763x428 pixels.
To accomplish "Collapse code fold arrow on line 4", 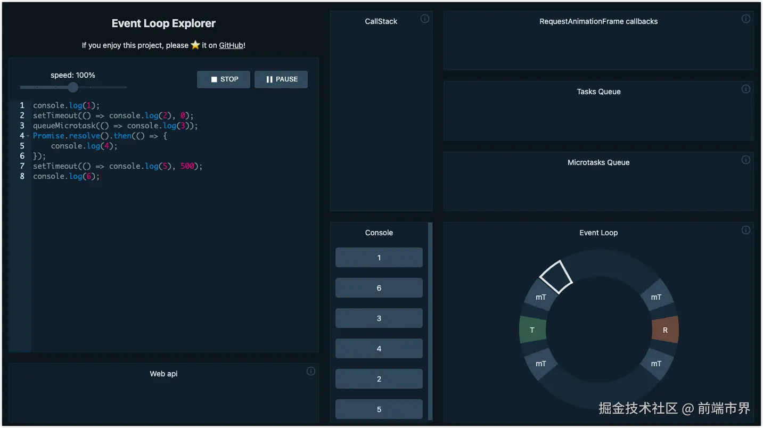I will (28, 136).
